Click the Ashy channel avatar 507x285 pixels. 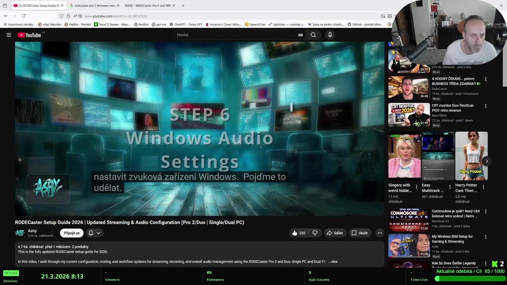[x=20, y=233]
